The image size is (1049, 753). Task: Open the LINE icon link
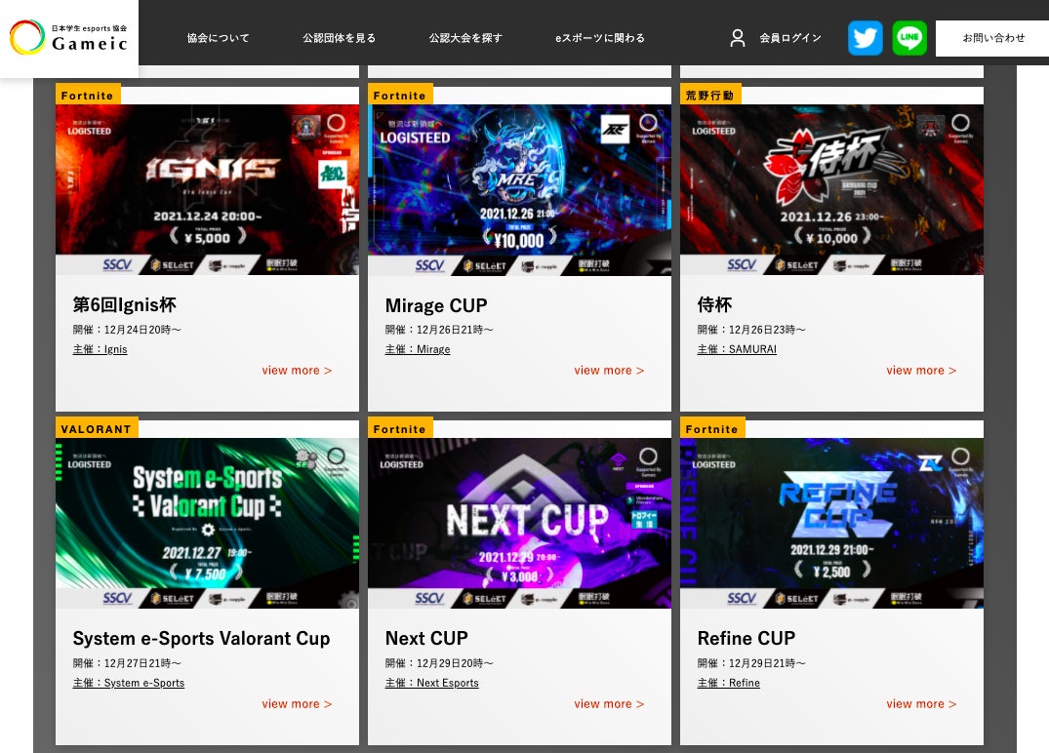(909, 37)
